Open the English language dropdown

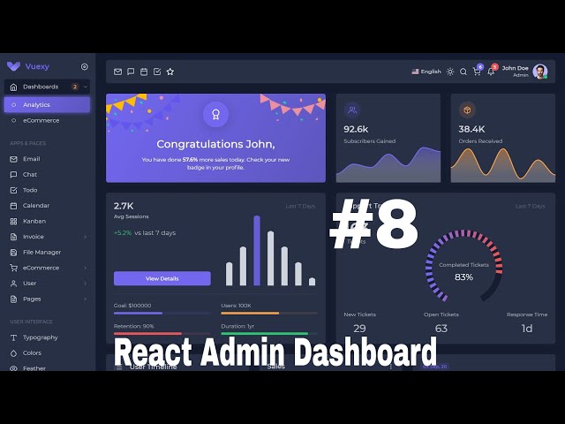pos(426,72)
